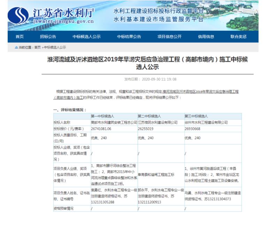
Task: Click the bid price 26741081.06 cell
Action: point(101,129)
